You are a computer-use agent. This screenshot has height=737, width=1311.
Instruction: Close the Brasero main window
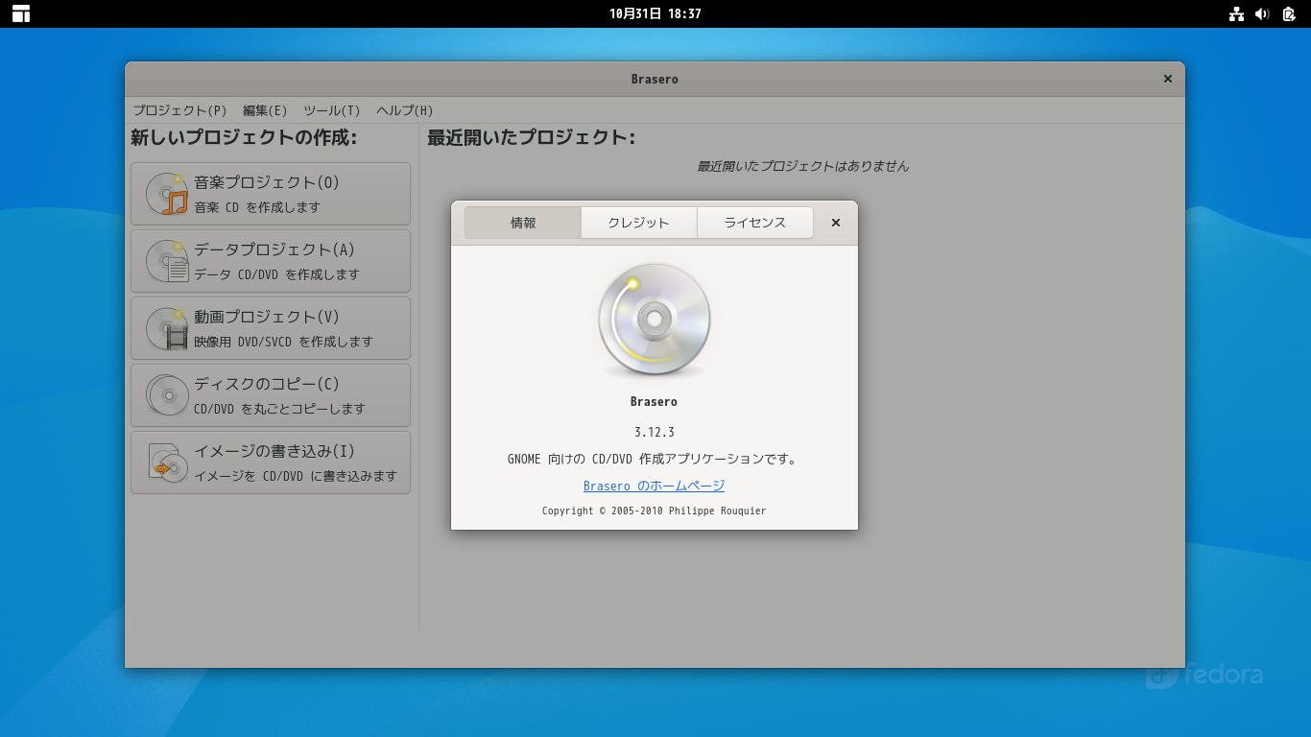coord(1168,79)
